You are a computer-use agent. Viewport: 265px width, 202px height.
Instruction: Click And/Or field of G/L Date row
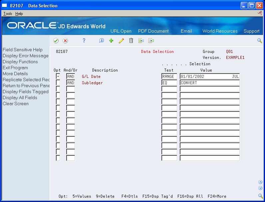(71, 76)
